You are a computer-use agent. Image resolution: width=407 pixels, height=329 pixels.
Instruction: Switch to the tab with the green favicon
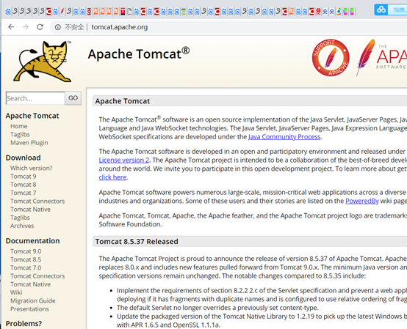184,12
